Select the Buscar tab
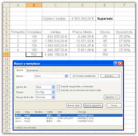 [x=20, y=70]
